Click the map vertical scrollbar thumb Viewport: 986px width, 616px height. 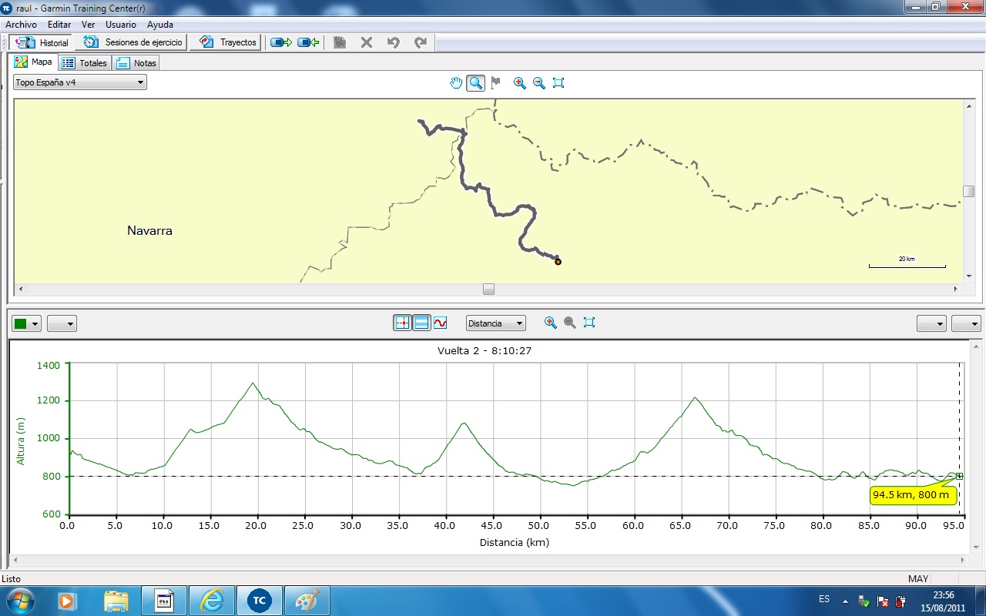[x=969, y=191]
